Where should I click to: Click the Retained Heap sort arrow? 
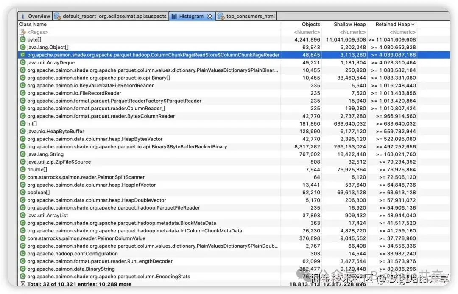(x=413, y=25)
